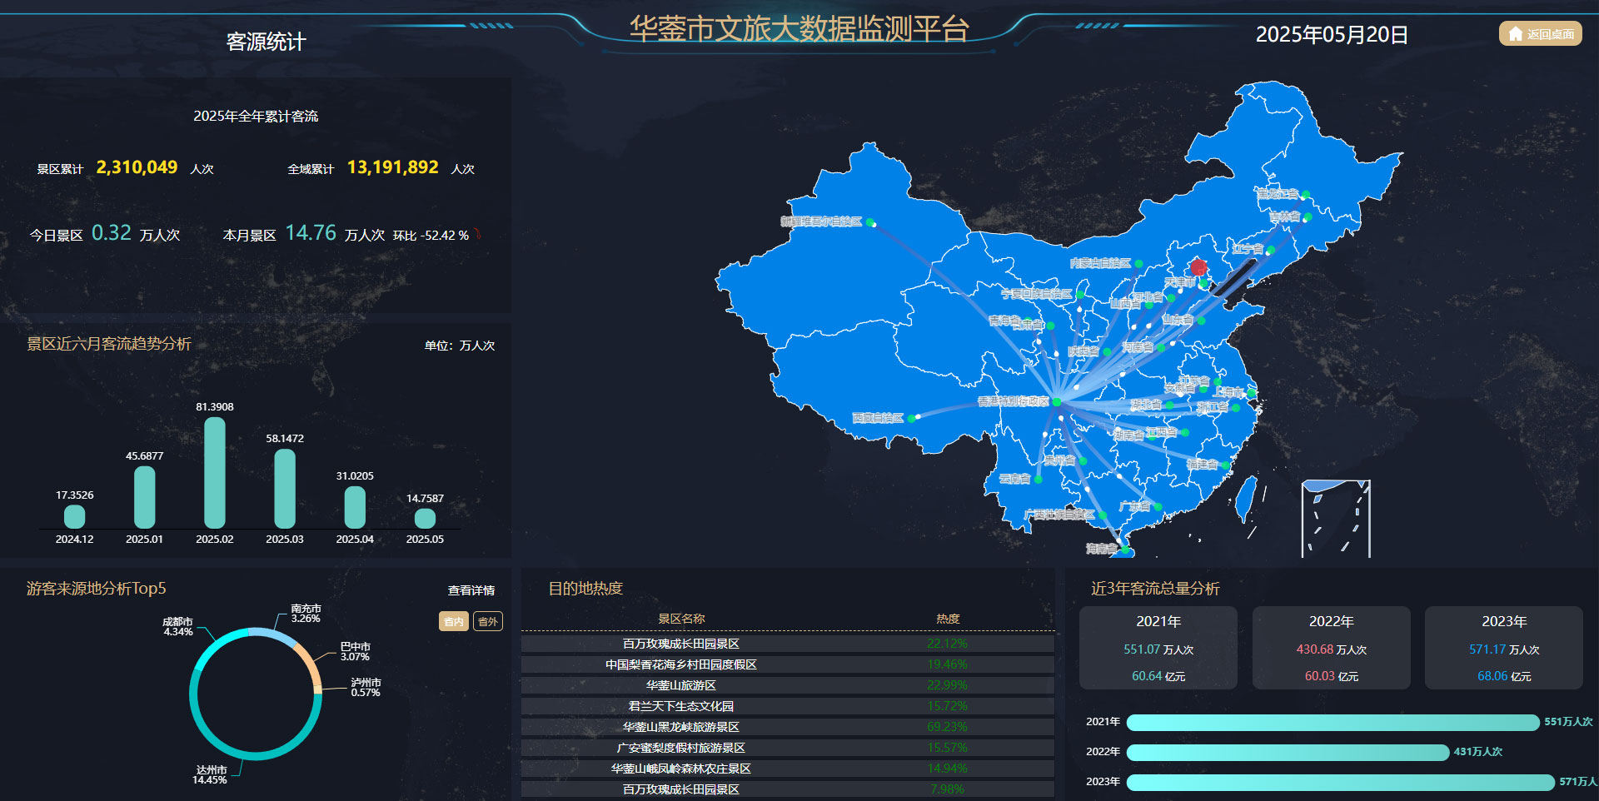
Task: Select the 华蓥山黑龙峡旅游景区 row in 目的地热度
Action: [x=785, y=726]
